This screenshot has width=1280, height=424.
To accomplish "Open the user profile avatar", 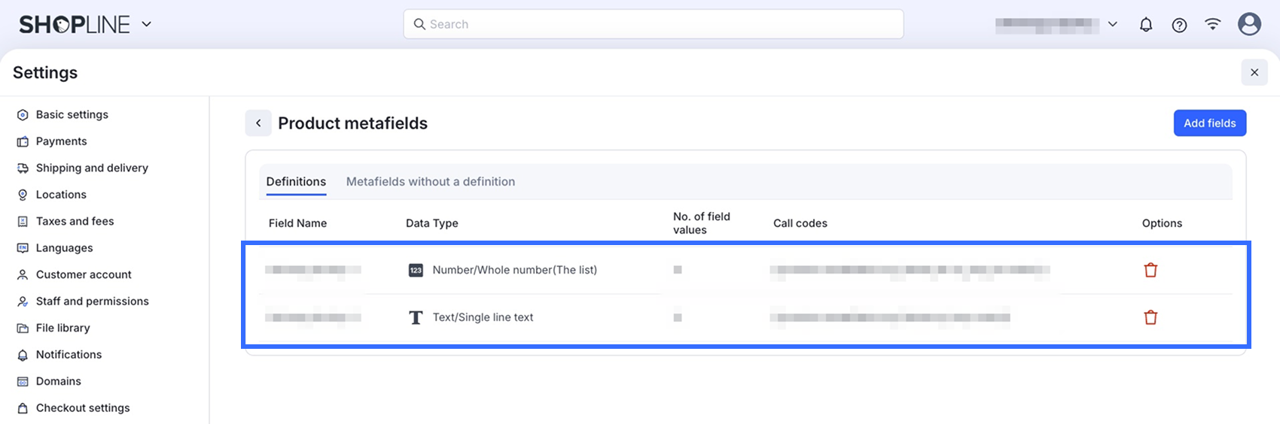I will coord(1249,24).
